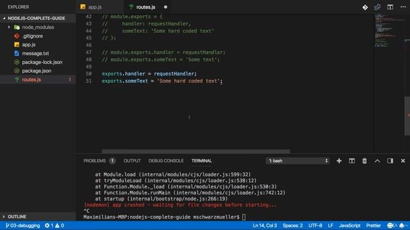Click the 'Some hard coded text' string on line 51

coord(188,81)
